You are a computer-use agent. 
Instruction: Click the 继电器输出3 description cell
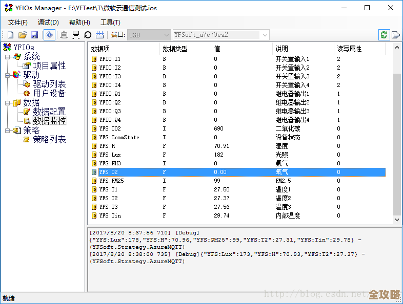click(292, 112)
